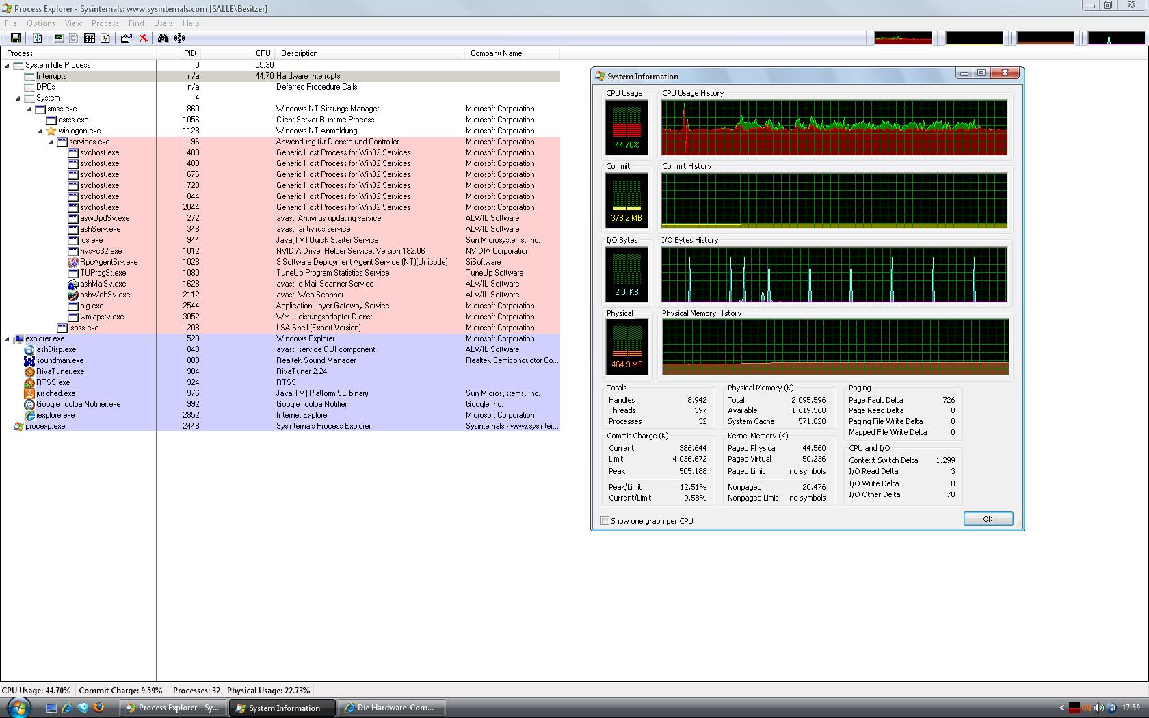
Task: Click the Show Process Tree toolbar icon
Action: 74,38
